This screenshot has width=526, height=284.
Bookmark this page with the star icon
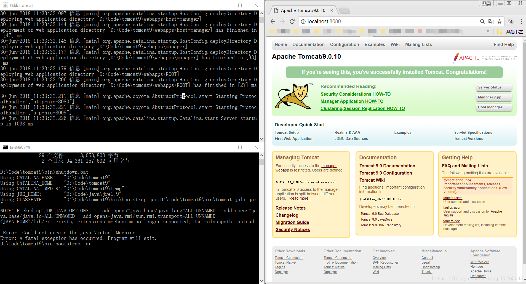point(500,22)
